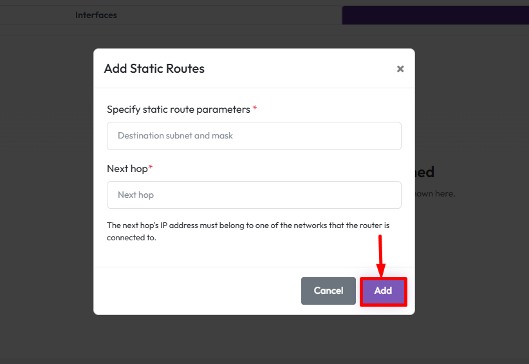
Task: Close the Add Static Routes dialog
Action: (400, 69)
